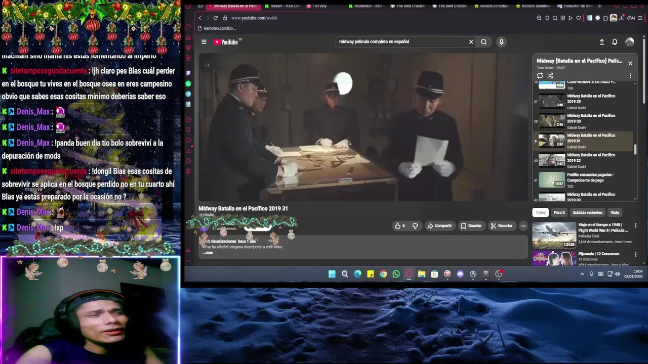Image resolution: width=648 pixels, height=364 pixels.
Task: Open the Windows Start menu
Action: (332, 274)
